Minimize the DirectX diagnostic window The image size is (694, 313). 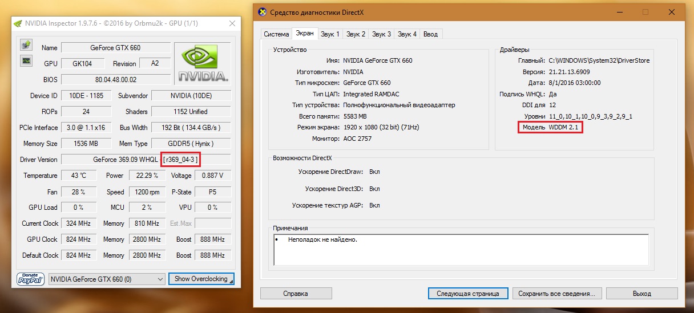tap(619, 11)
